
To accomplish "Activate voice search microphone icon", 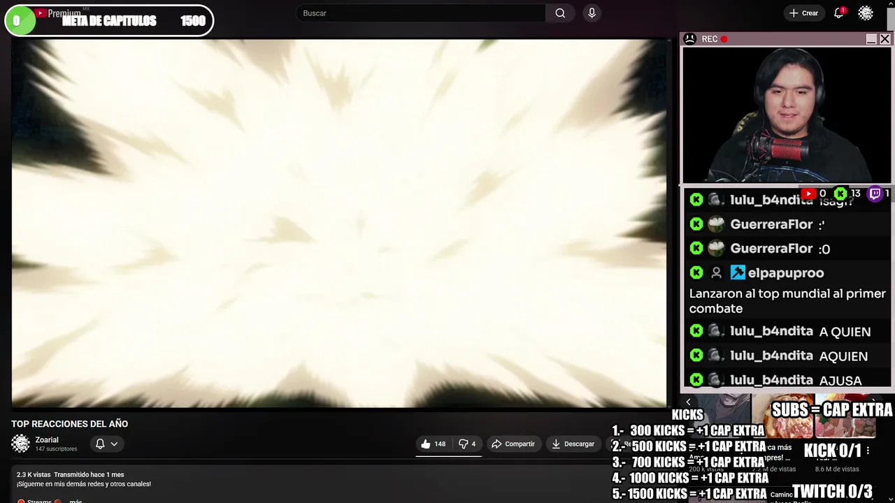I will click(x=592, y=13).
